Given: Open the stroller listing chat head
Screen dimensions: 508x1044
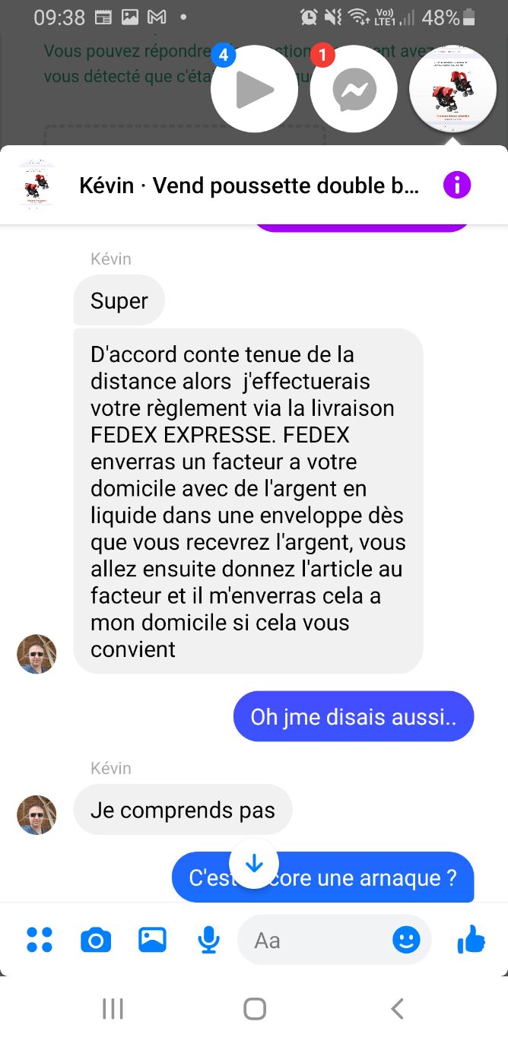Looking at the screenshot, I should pos(453,90).
